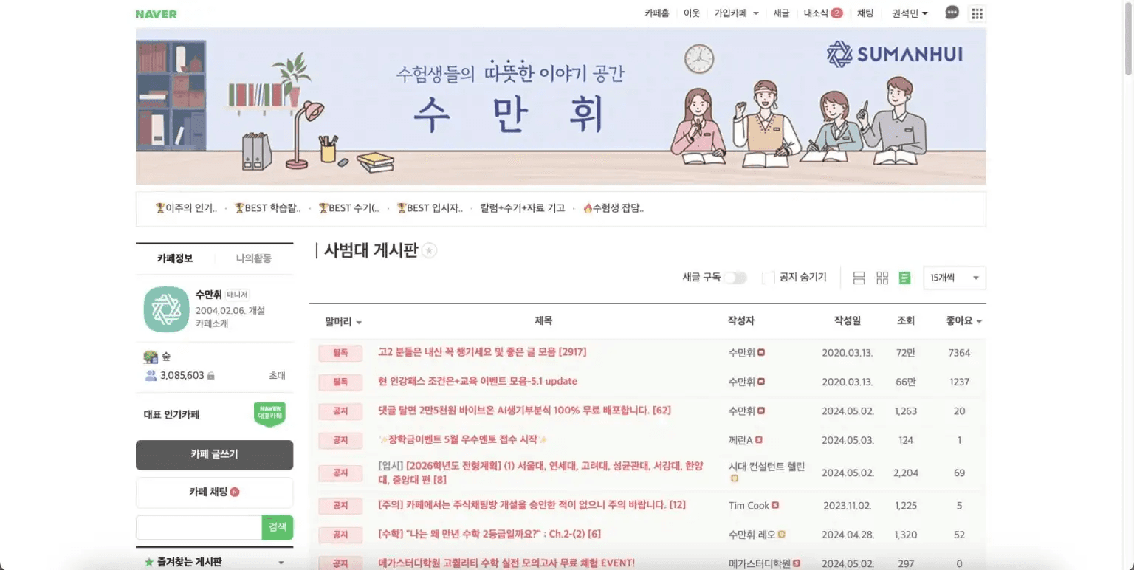Open the 수험생 잡담.. menu link
1134x570 pixels.
tap(614, 208)
